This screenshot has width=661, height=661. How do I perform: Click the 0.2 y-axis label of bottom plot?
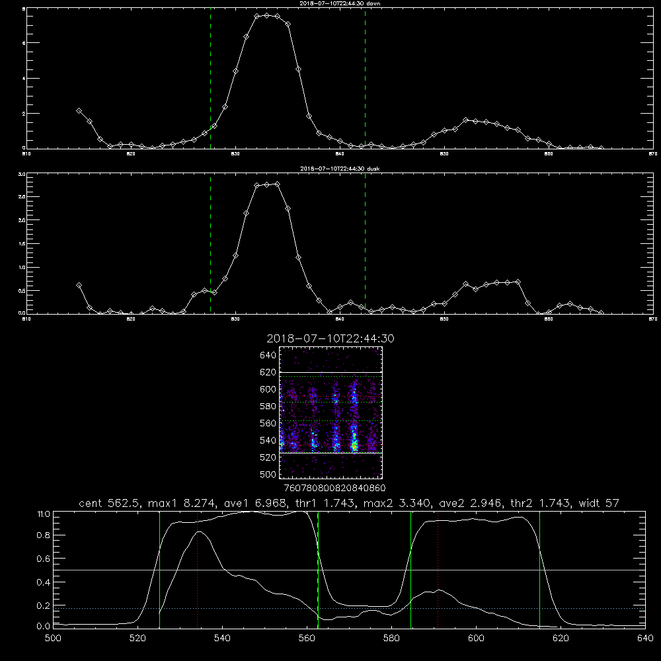point(44,605)
